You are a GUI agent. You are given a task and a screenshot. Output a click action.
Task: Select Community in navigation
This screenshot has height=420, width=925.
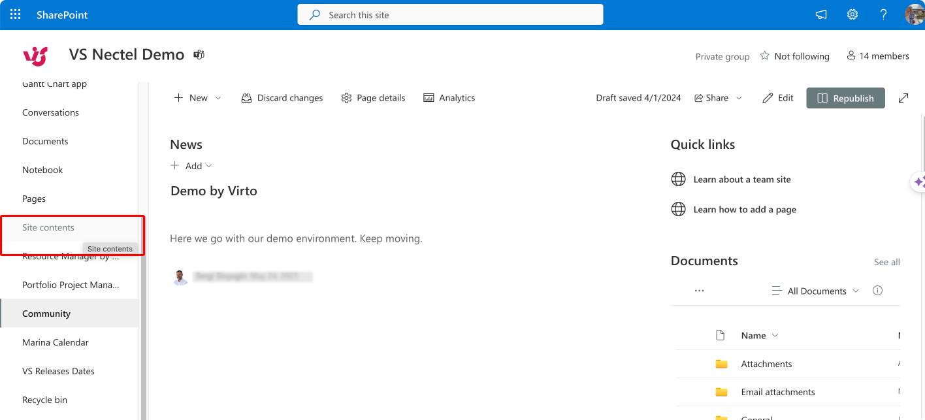point(46,314)
